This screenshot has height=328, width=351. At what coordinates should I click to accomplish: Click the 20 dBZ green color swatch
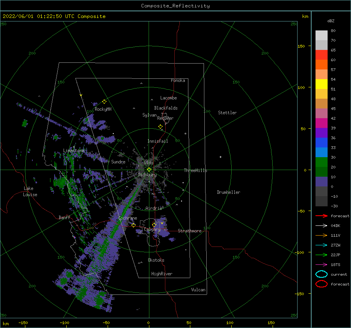click(321, 172)
